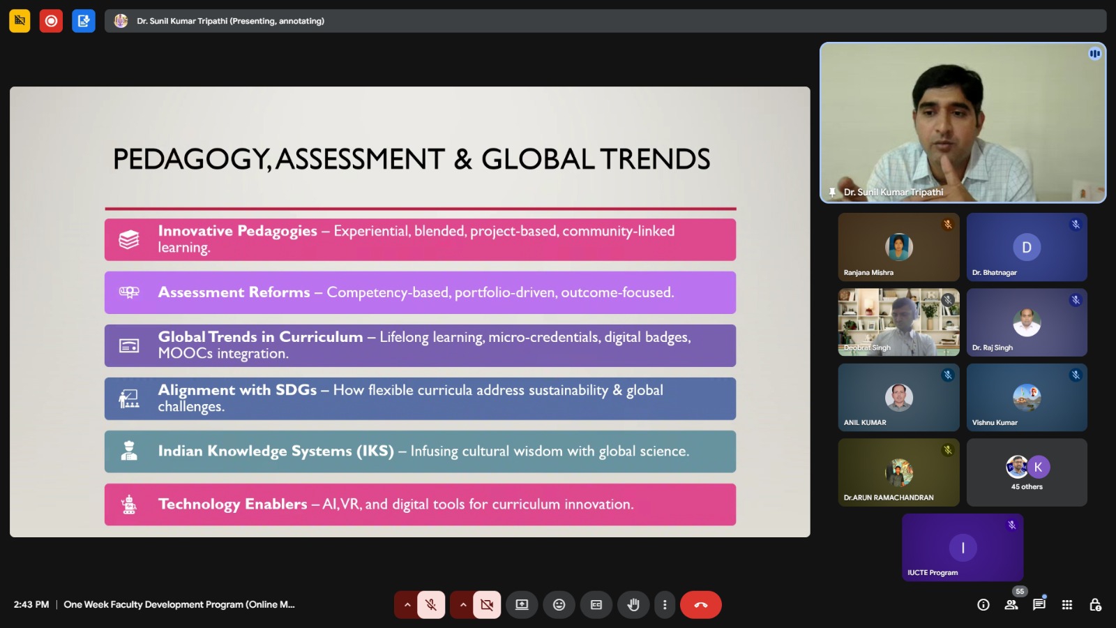Screen dimensions: 1116x628
Task: Expand video settings chevron
Action: click(463, 605)
